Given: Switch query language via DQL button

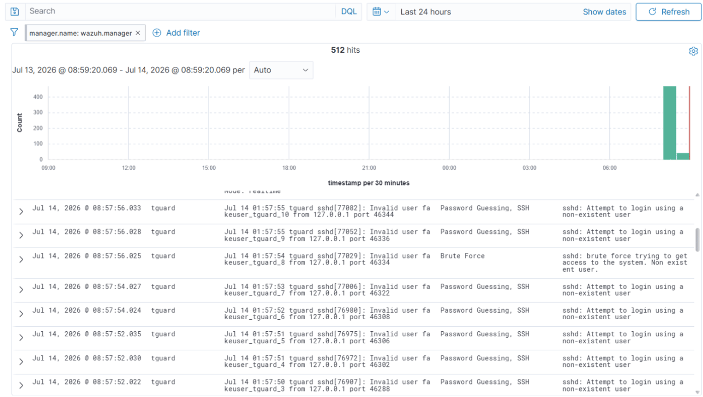Looking at the screenshot, I should click(x=348, y=12).
